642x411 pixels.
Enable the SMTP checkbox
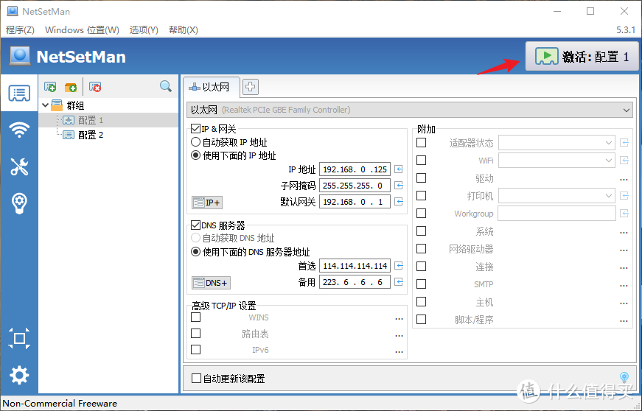pyautogui.click(x=421, y=284)
